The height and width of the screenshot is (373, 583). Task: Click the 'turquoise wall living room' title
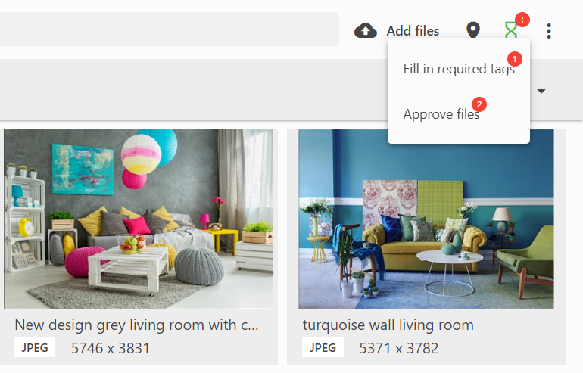click(388, 325)
